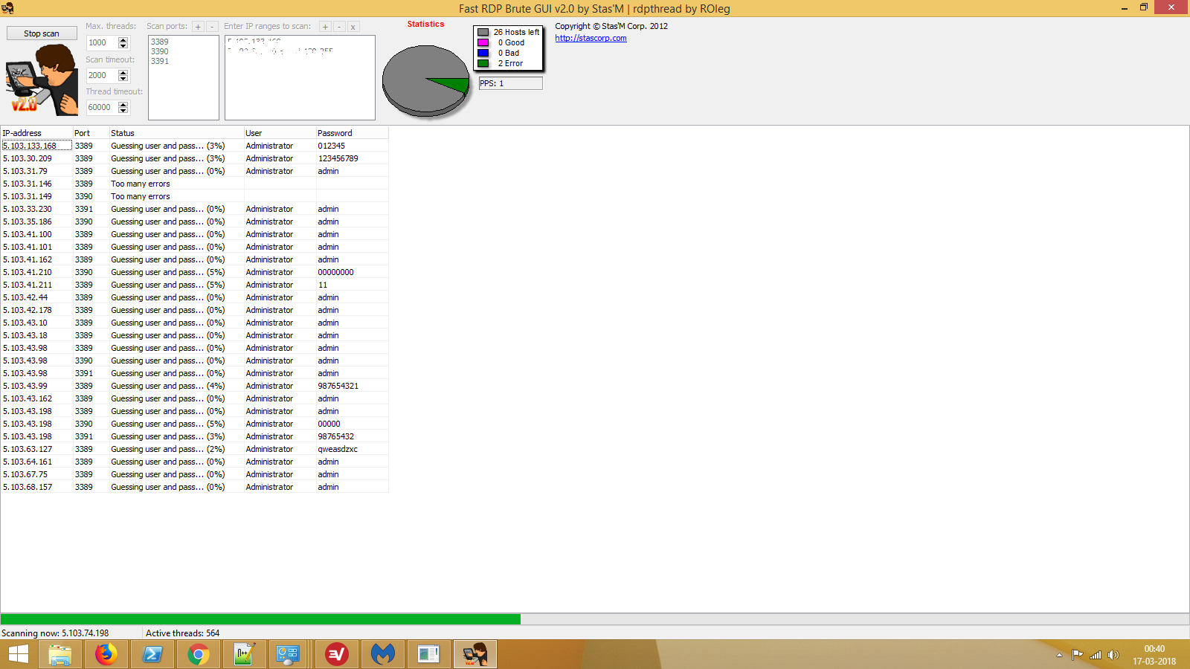The image size is (1190, 669).
Task: Decrease Scan timeout with the down arrow
Action: [123, 79]
